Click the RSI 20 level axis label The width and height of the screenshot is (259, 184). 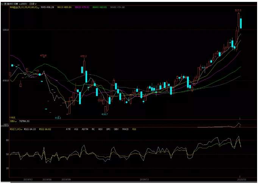[x=8, y=168]
